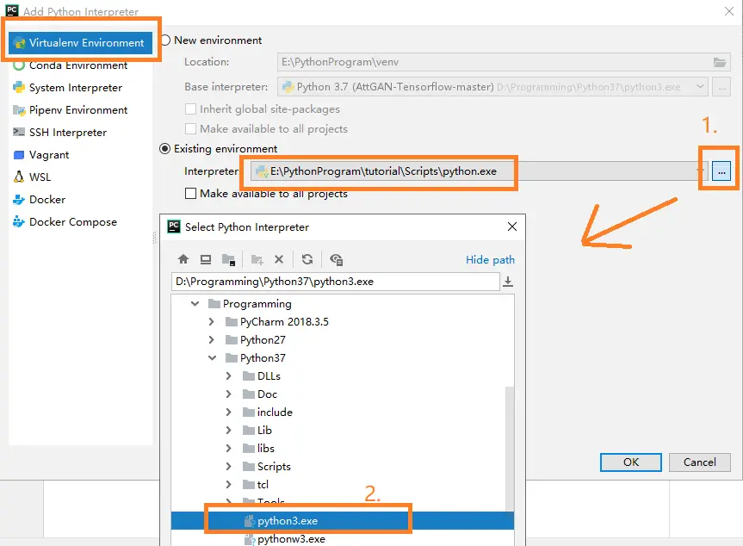The height and width of the screenshot is (546, 743).
Task: Click the Interpreter browse ellipsis button
Action: 721,171
